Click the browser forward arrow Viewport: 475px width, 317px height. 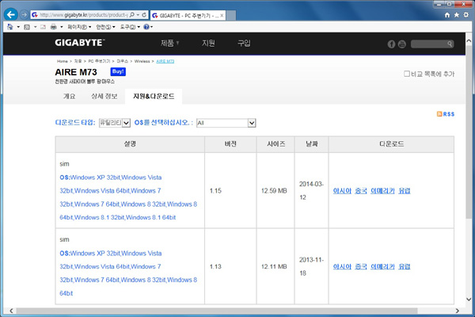point(24,14)
